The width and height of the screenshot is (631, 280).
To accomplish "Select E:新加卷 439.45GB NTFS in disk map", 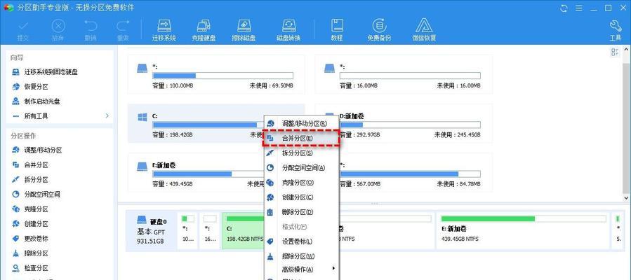I will click(x=523, y=231).
